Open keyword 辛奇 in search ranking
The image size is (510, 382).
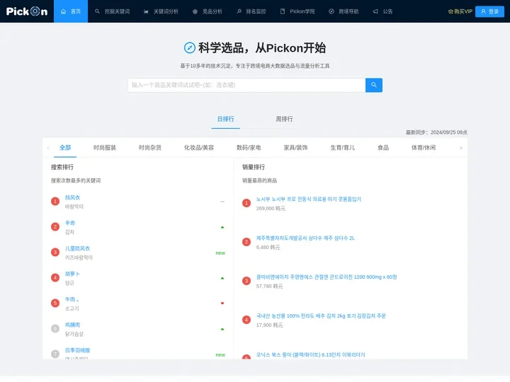70,223
